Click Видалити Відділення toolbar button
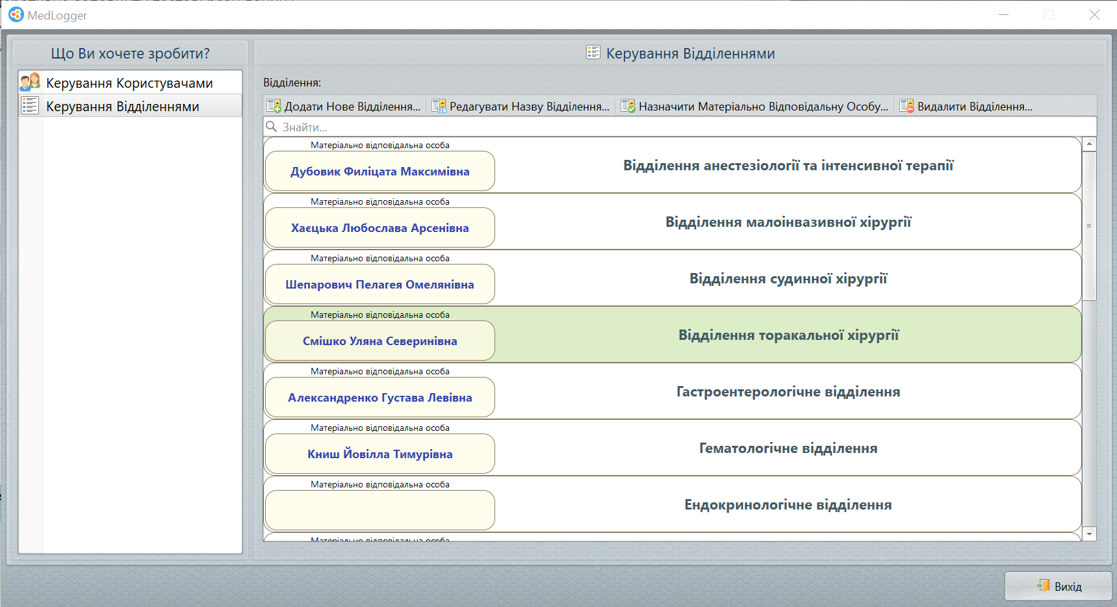Screen dimensions: 1117x607 coord(967,106)
